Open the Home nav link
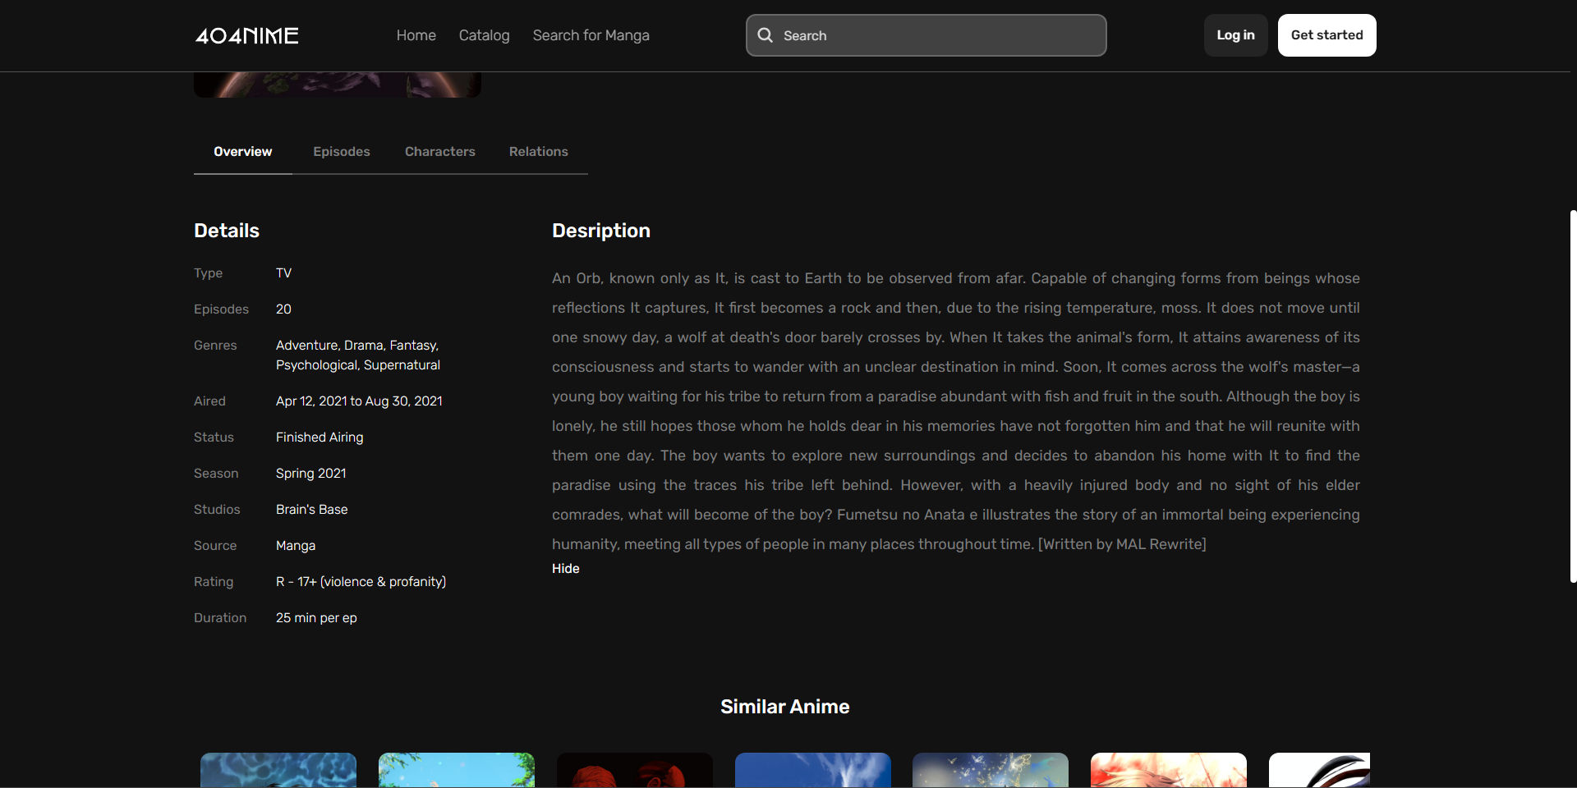1577x788 pixels. click(x=416, y=35)
